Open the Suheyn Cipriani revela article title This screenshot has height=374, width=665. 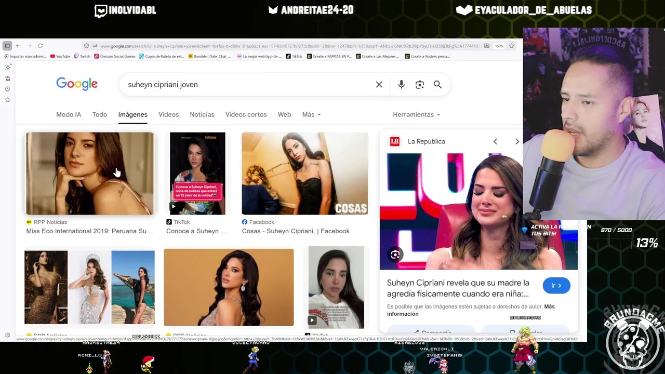point(458,288)
